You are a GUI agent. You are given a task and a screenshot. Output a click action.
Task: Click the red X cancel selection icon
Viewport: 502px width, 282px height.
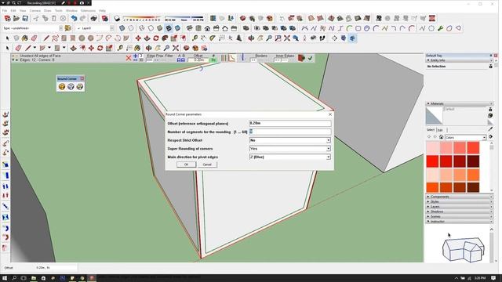coord(129,58)
